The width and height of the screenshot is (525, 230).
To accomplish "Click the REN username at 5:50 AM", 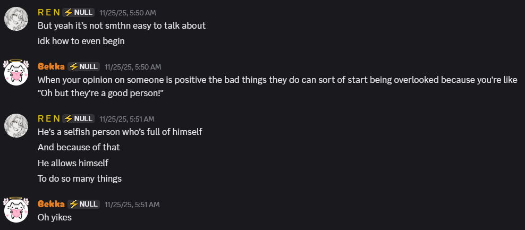I will pos(49,13).
